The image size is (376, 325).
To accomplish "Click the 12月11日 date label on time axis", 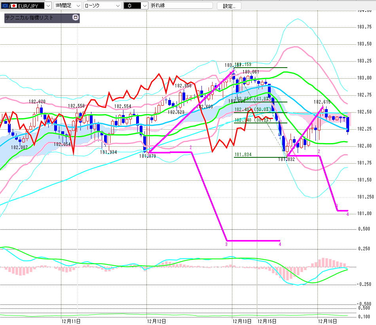I will [71, 321].
